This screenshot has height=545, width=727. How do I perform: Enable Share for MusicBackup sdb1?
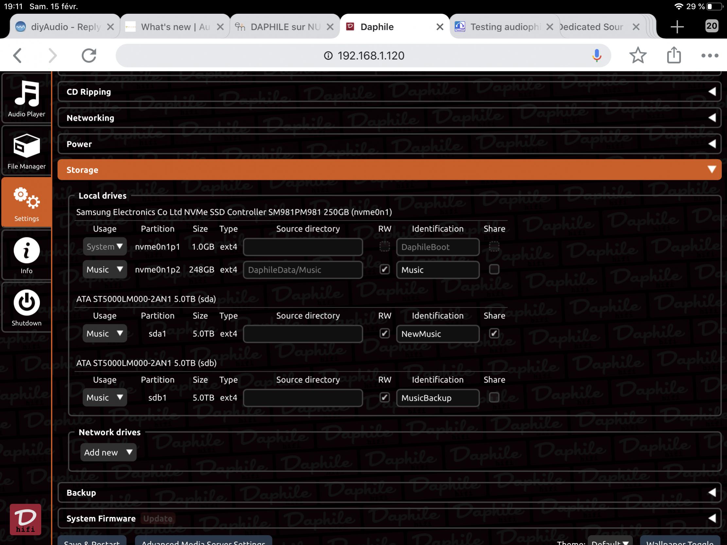[x=494, y=398]
